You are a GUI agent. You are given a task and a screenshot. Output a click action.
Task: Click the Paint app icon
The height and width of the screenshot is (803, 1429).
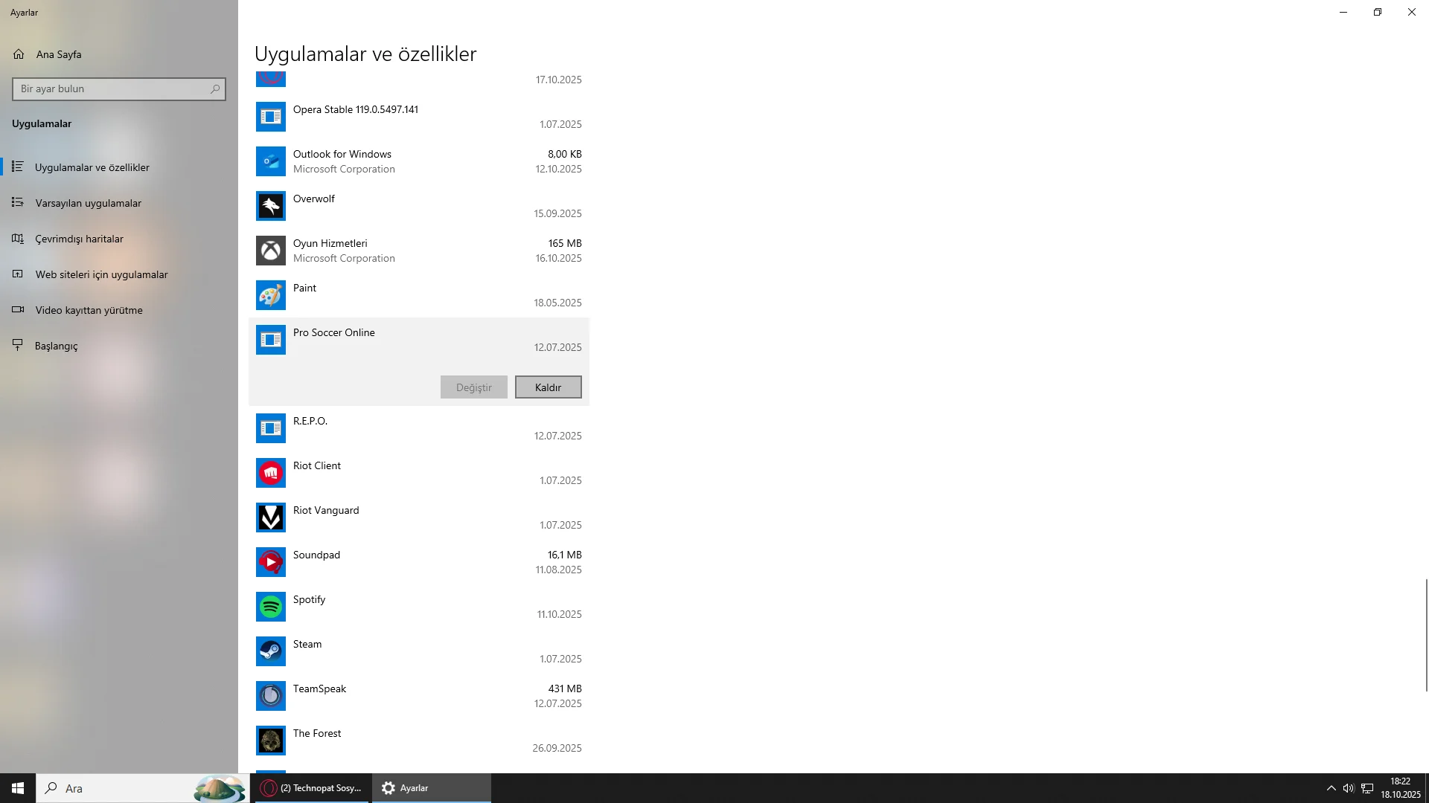tap(270, 295)
